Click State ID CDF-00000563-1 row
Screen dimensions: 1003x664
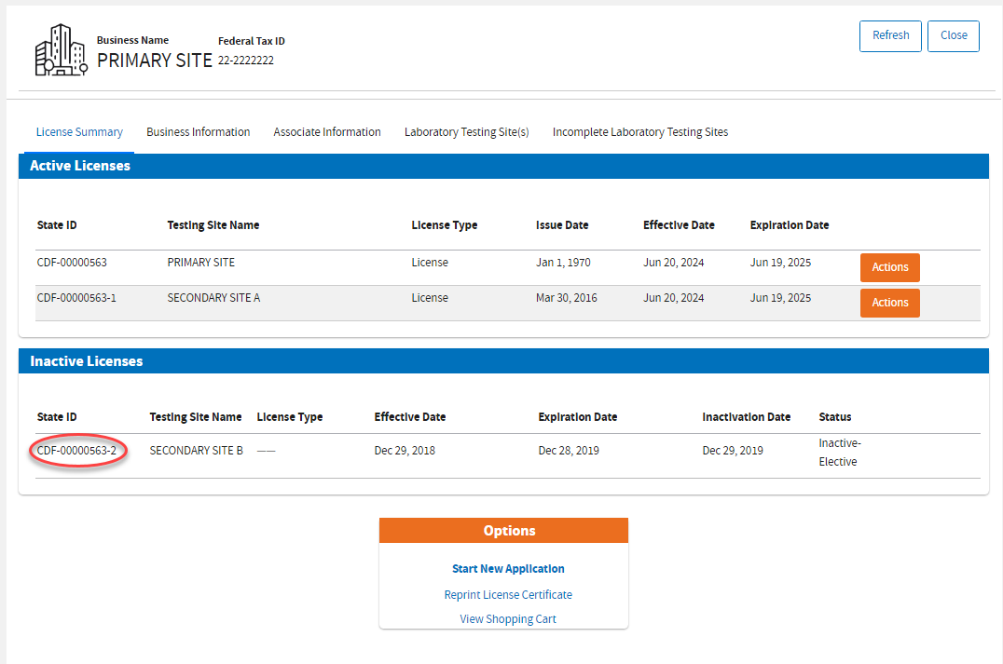(x=76, y=298)
